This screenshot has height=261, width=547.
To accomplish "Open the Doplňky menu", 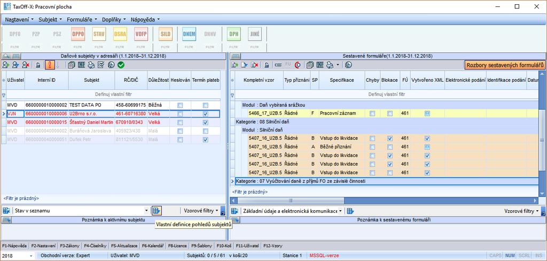I will [114, 20].
